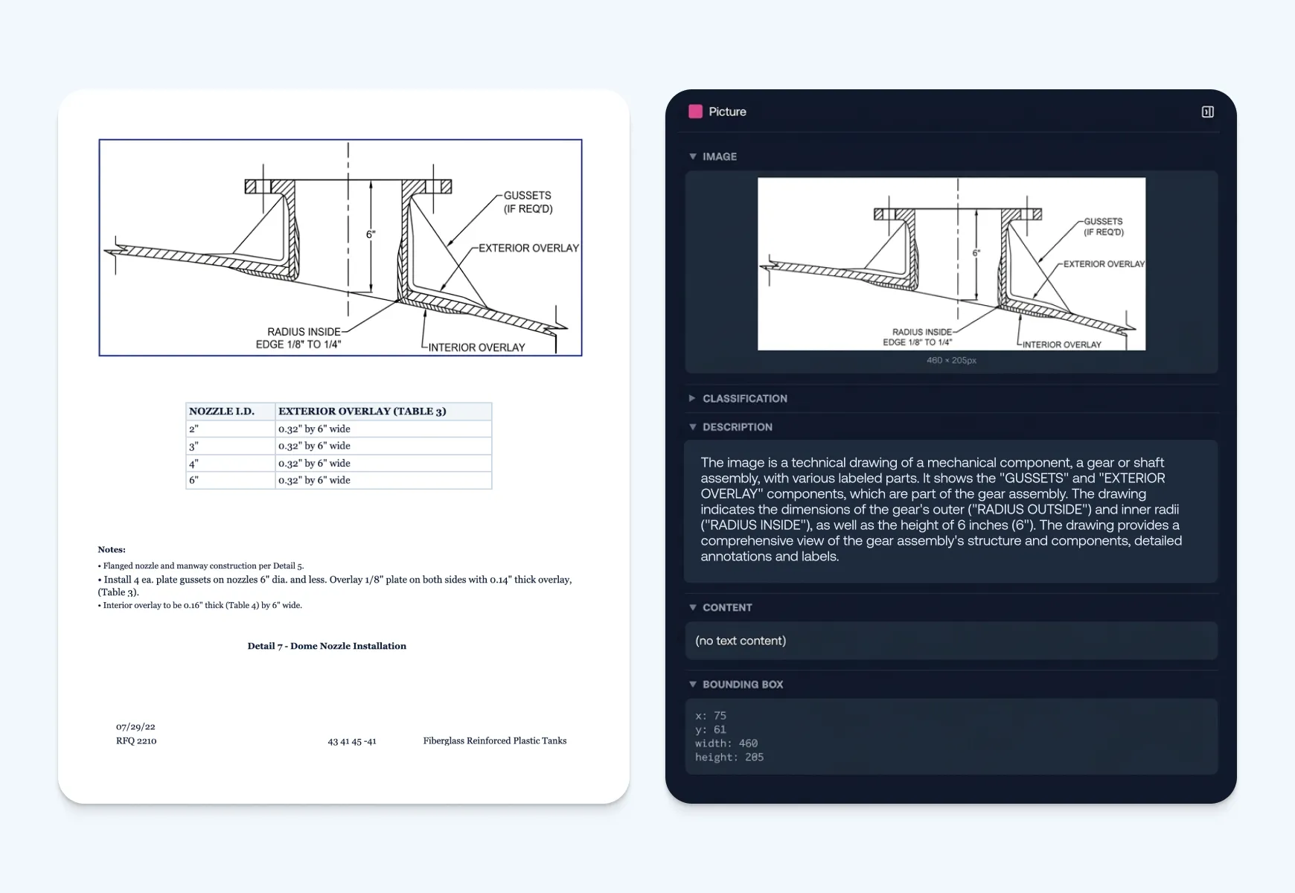Click the 'NOZZLE I.D.' table header

pos(230,411)
